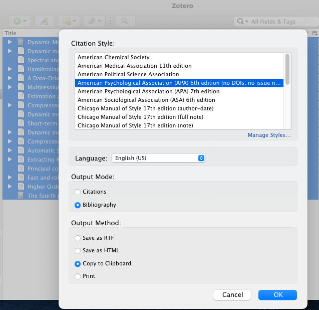Select American Political Science Association style

point(179,74)
